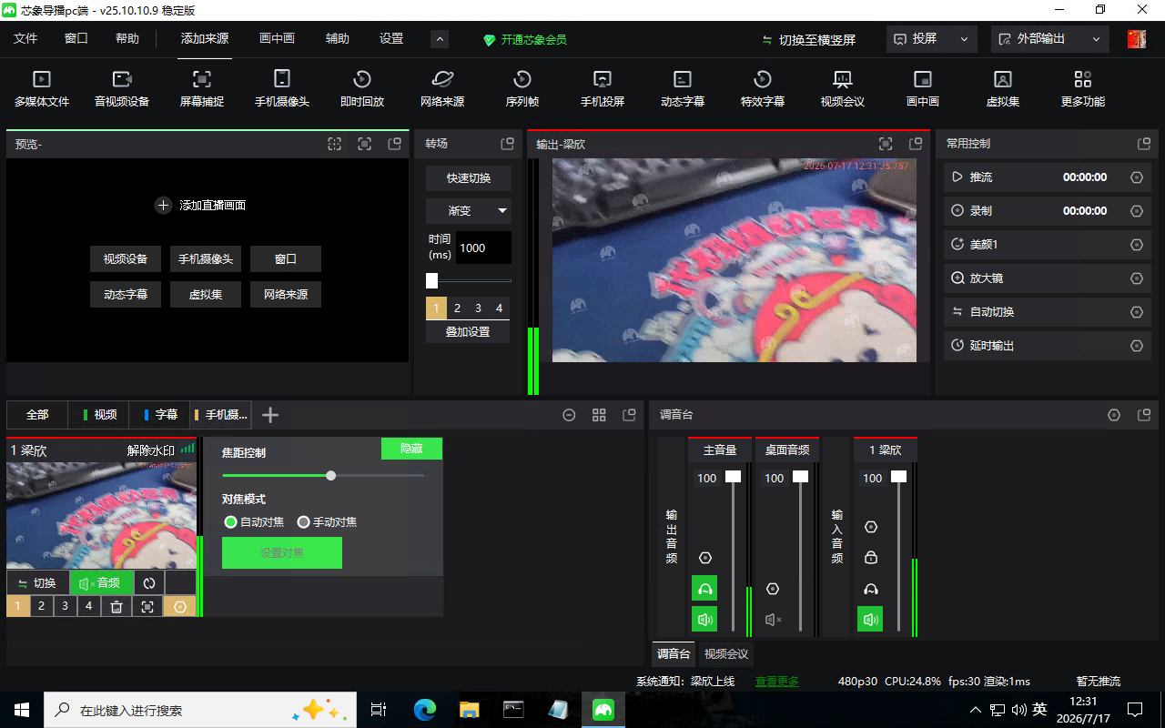Click the refresh icon on 梁欣 source
Image resolution: width=1165 pixels, height=728 pixels.
pos(149,583)
